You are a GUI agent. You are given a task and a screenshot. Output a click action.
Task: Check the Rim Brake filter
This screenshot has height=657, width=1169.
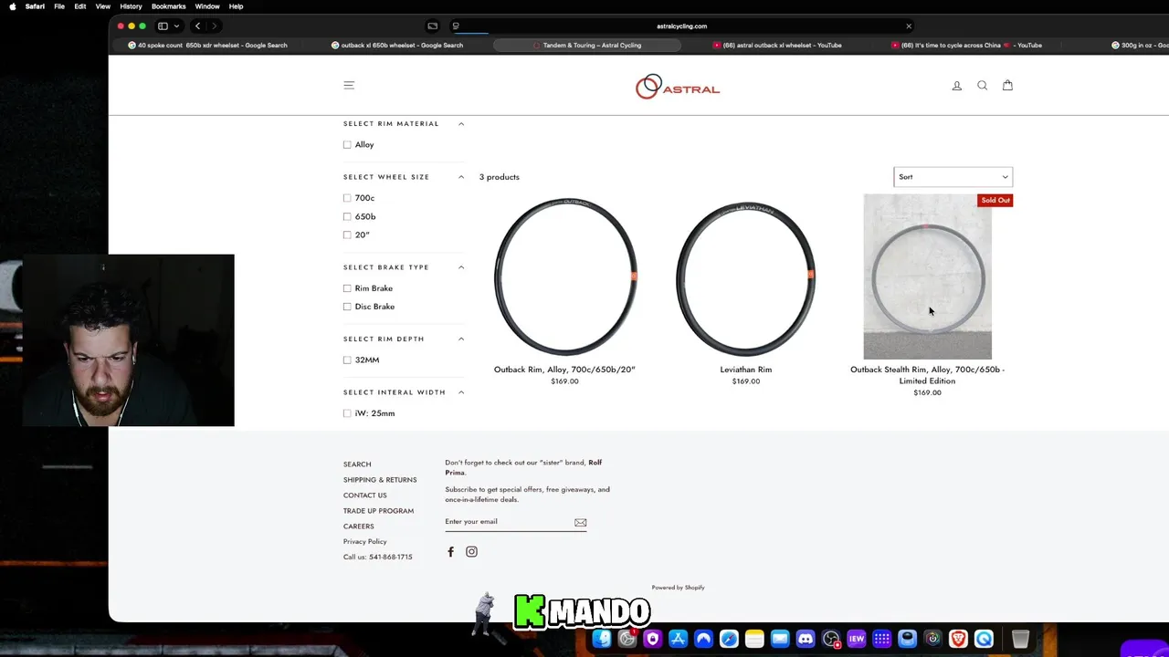point(347,288)
